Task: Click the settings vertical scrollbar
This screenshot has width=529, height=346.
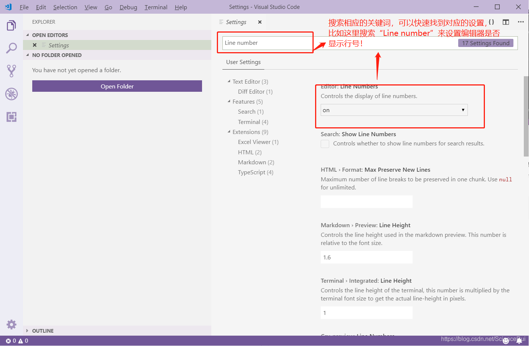Action: [x=526, y=116]
